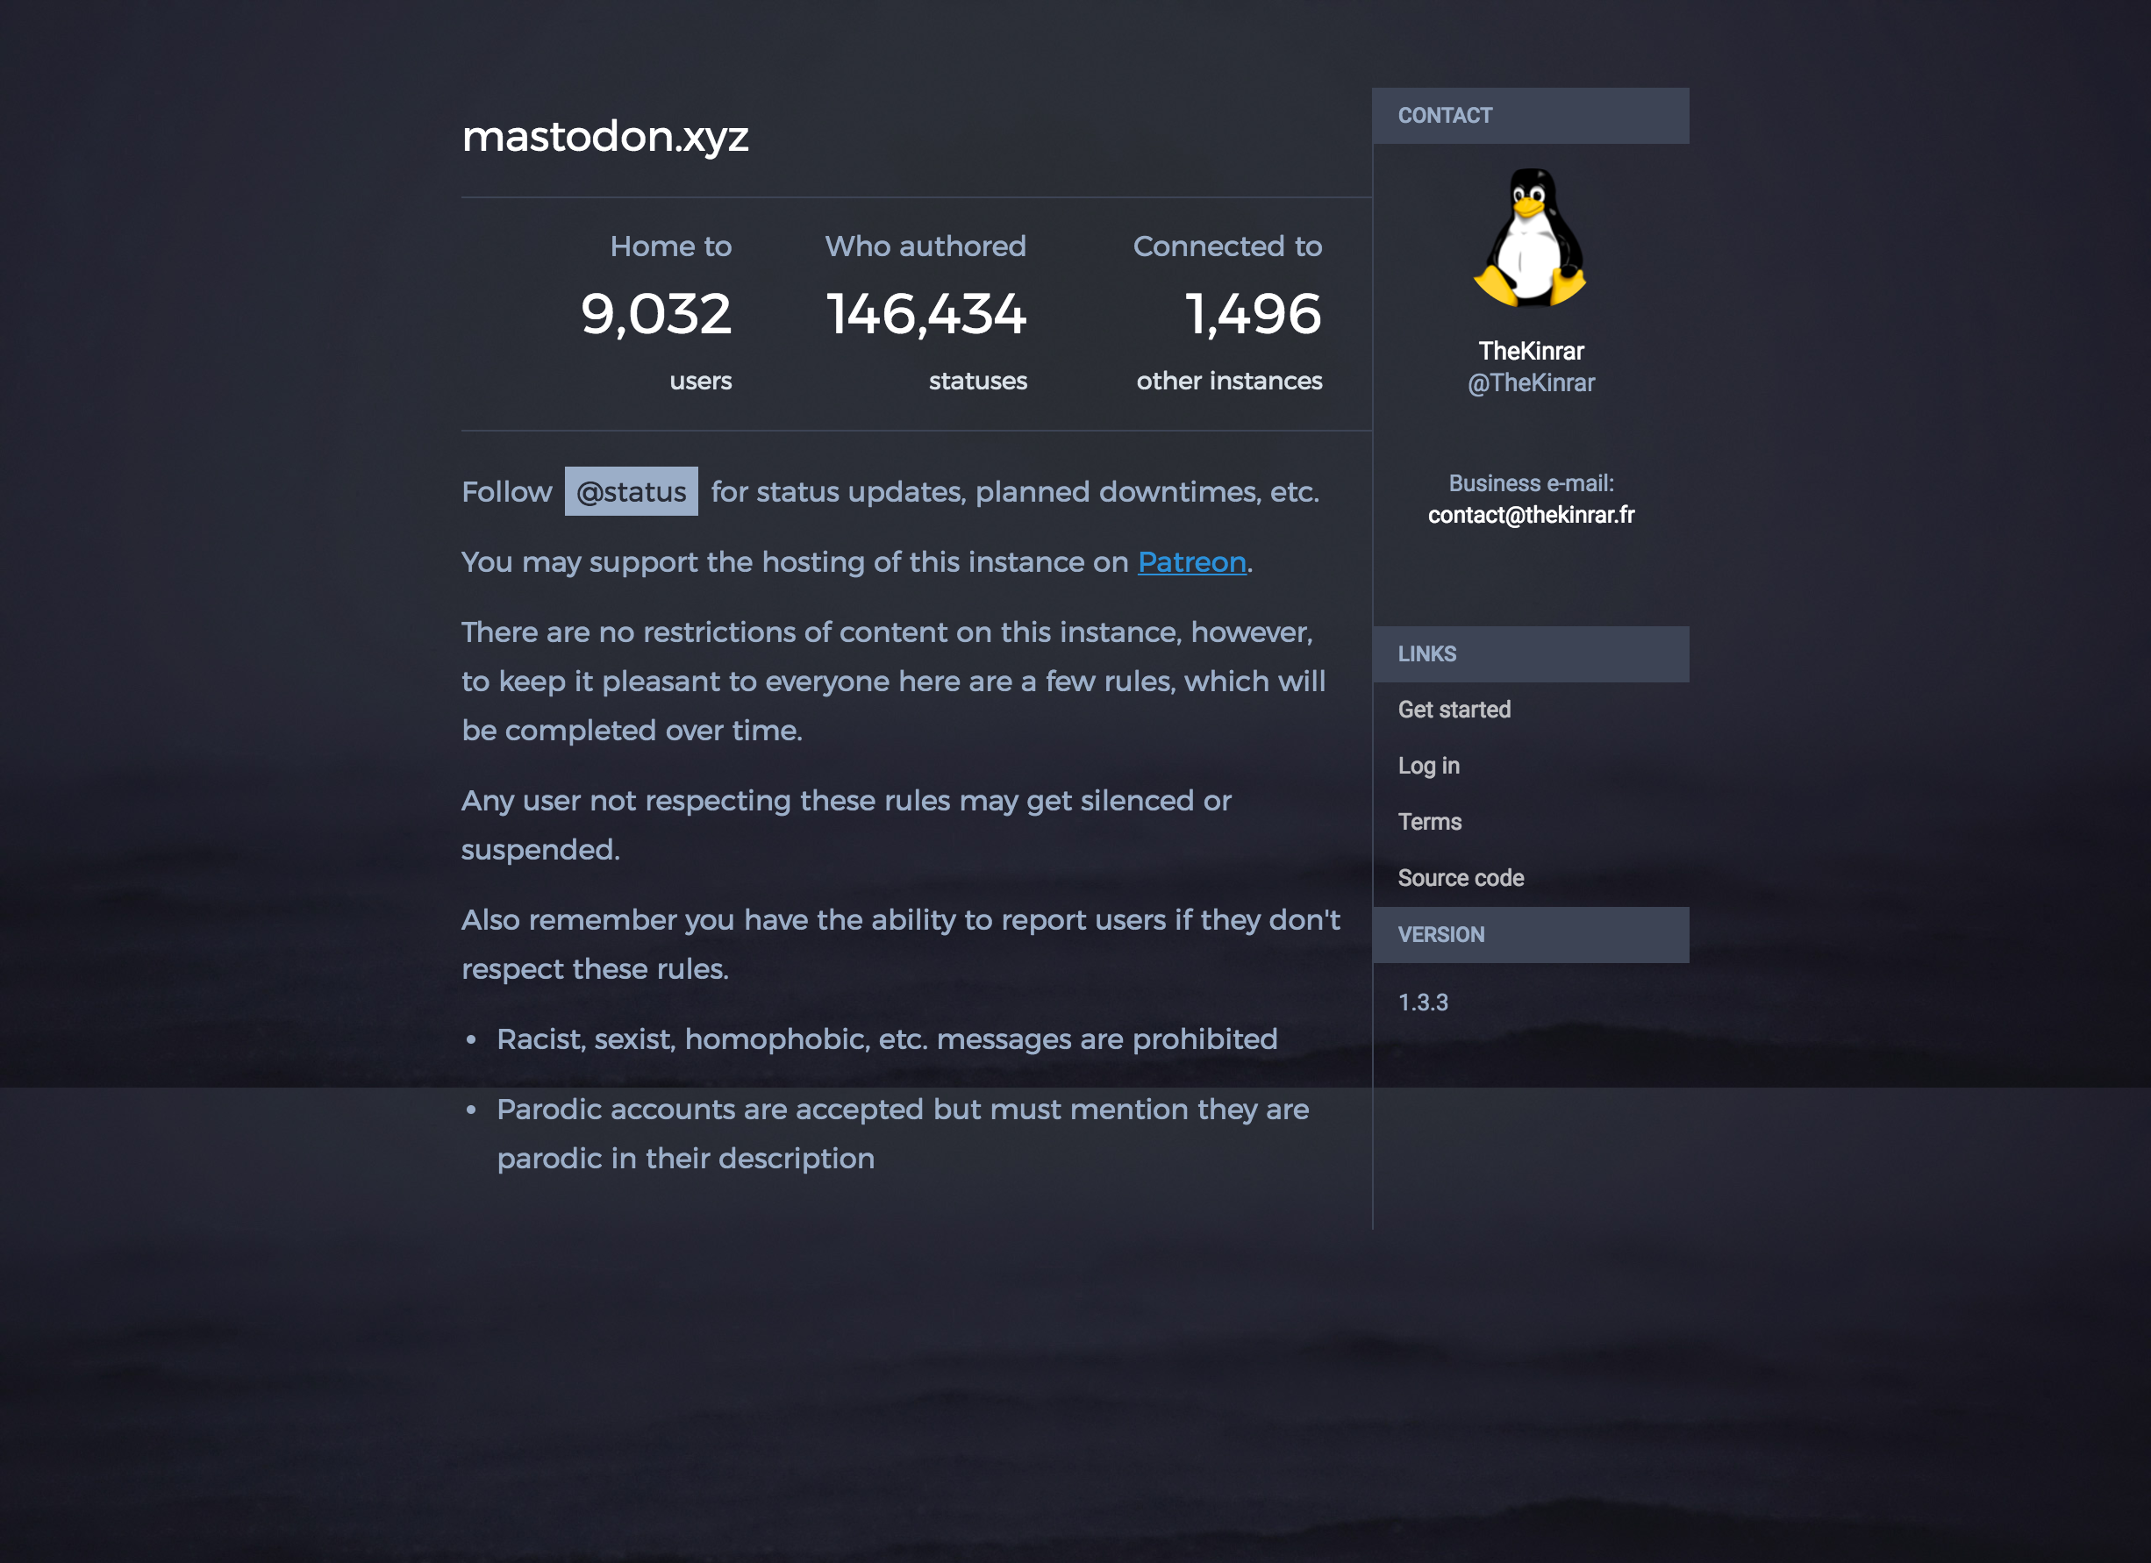Go to the Log in page
This screenshot has width=2151, height=1563.
coord(1428,766)
